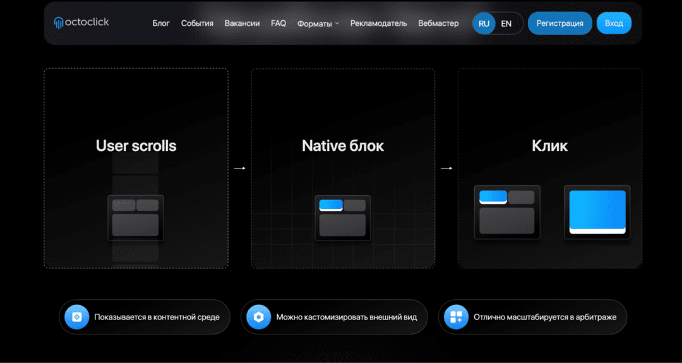The width and height of the screenshot is (682, 363).
Task: Open the FAQ page
Action: pos(278,23)
